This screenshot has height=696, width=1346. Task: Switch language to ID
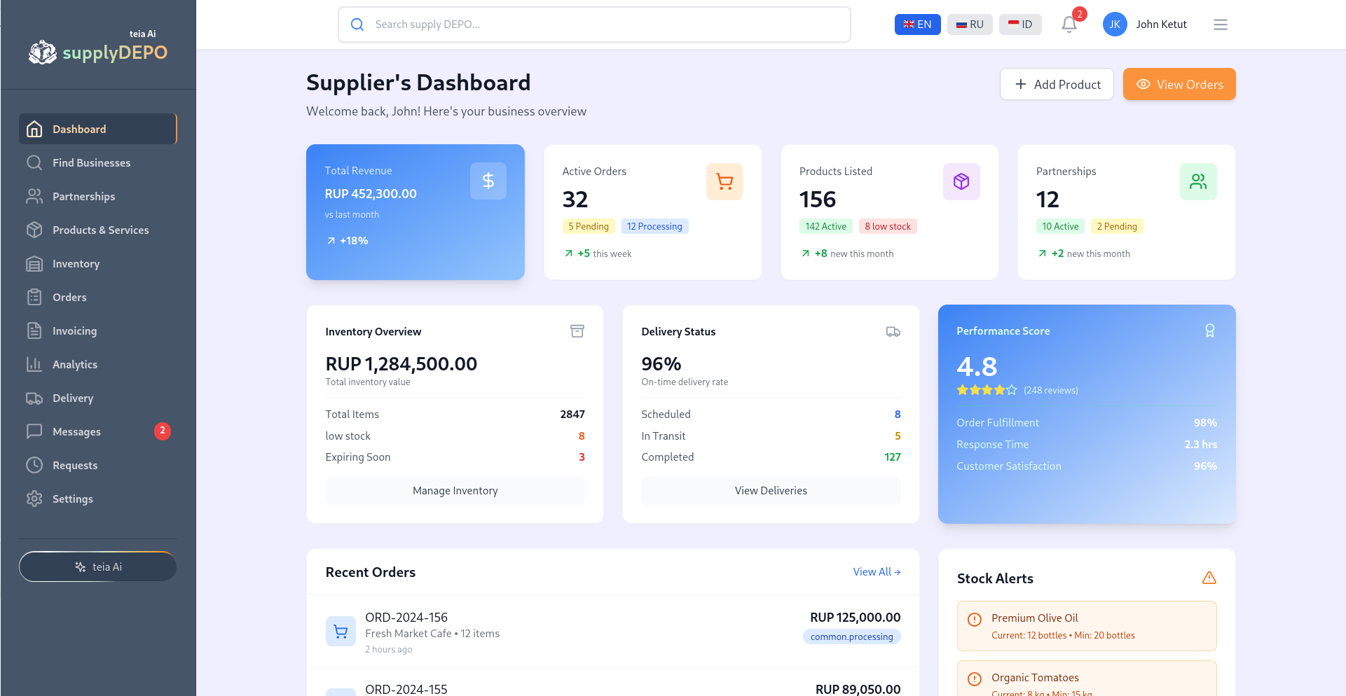click(1020, 25)
